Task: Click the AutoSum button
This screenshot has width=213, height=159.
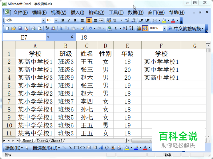Action: (x=116, y=28)
